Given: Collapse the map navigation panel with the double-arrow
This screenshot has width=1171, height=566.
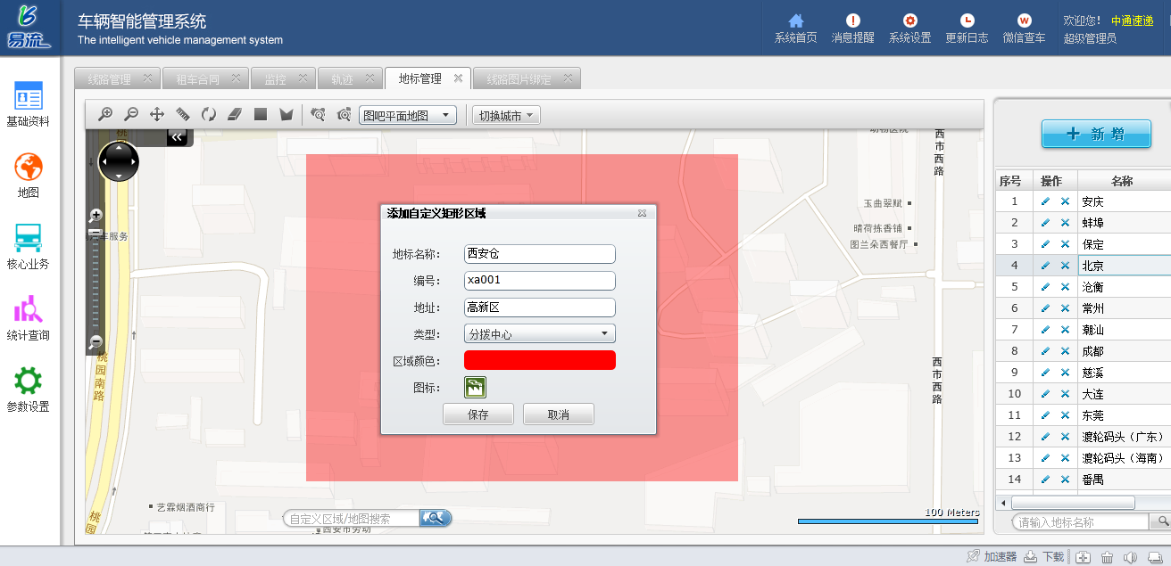Looking at the screenshot, I should pos(177,136).
